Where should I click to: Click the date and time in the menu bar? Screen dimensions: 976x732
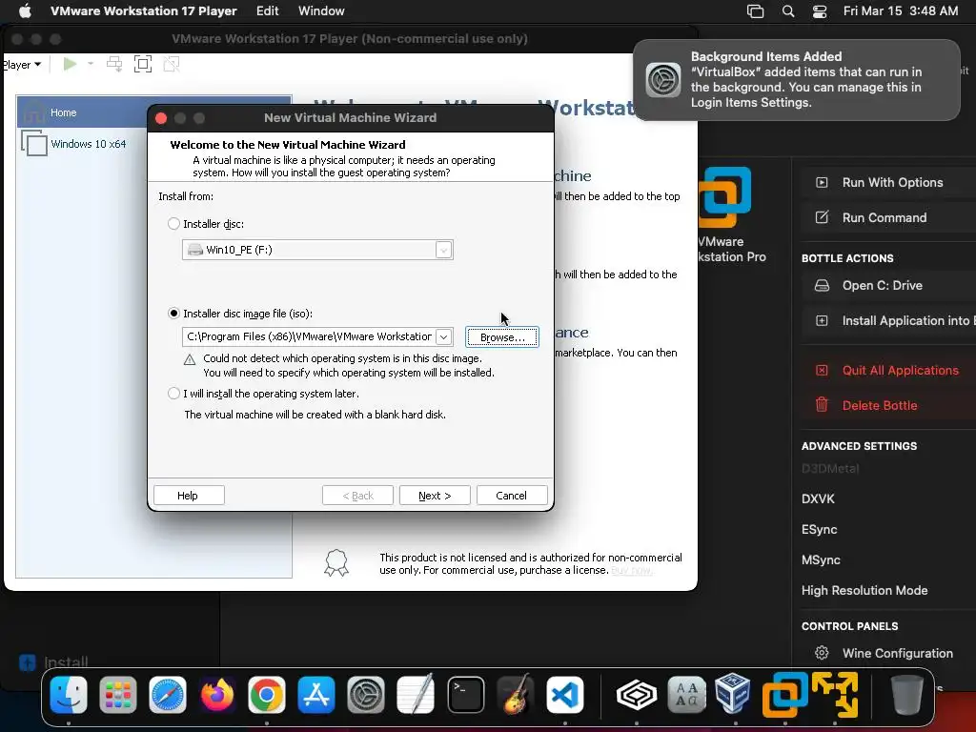pos(901,10)
